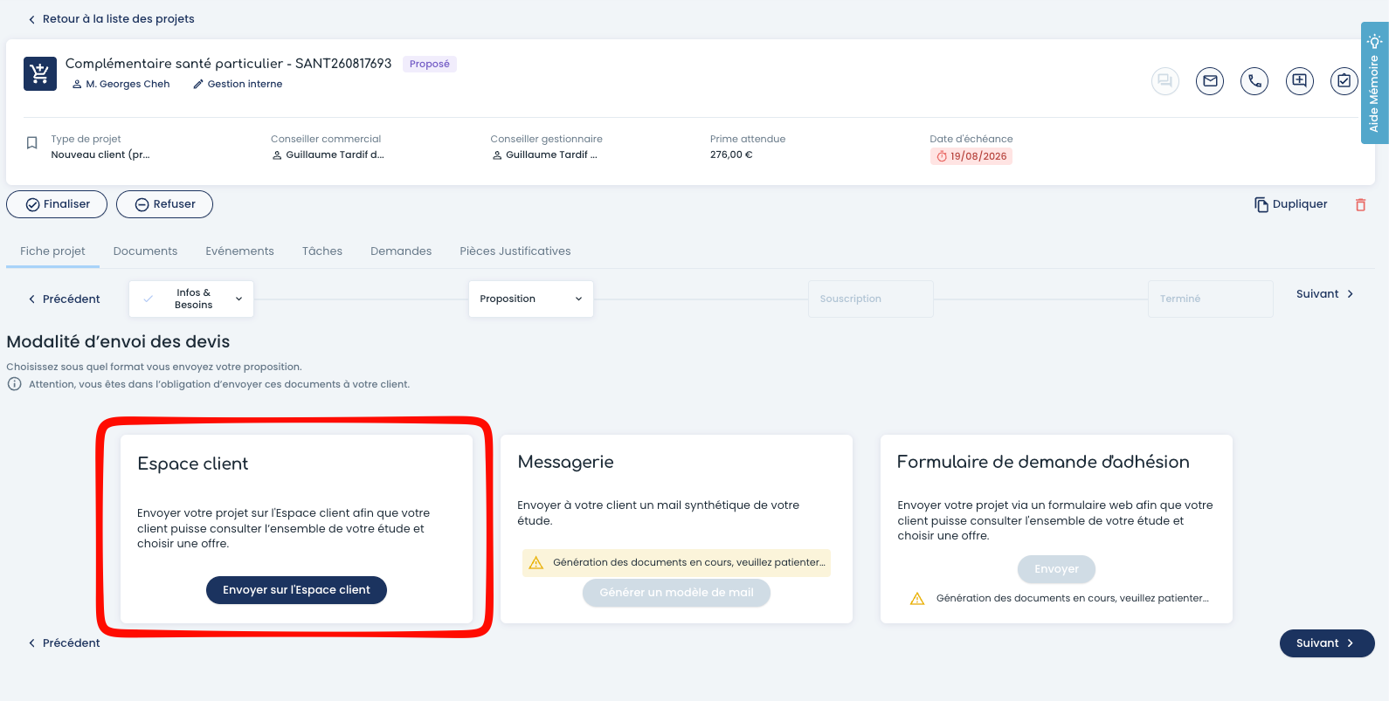The height and width of the screenshot is (701, 1389).
Task: Click the Finaliser button
Action: pyautogui.click(x=57, y=204)
